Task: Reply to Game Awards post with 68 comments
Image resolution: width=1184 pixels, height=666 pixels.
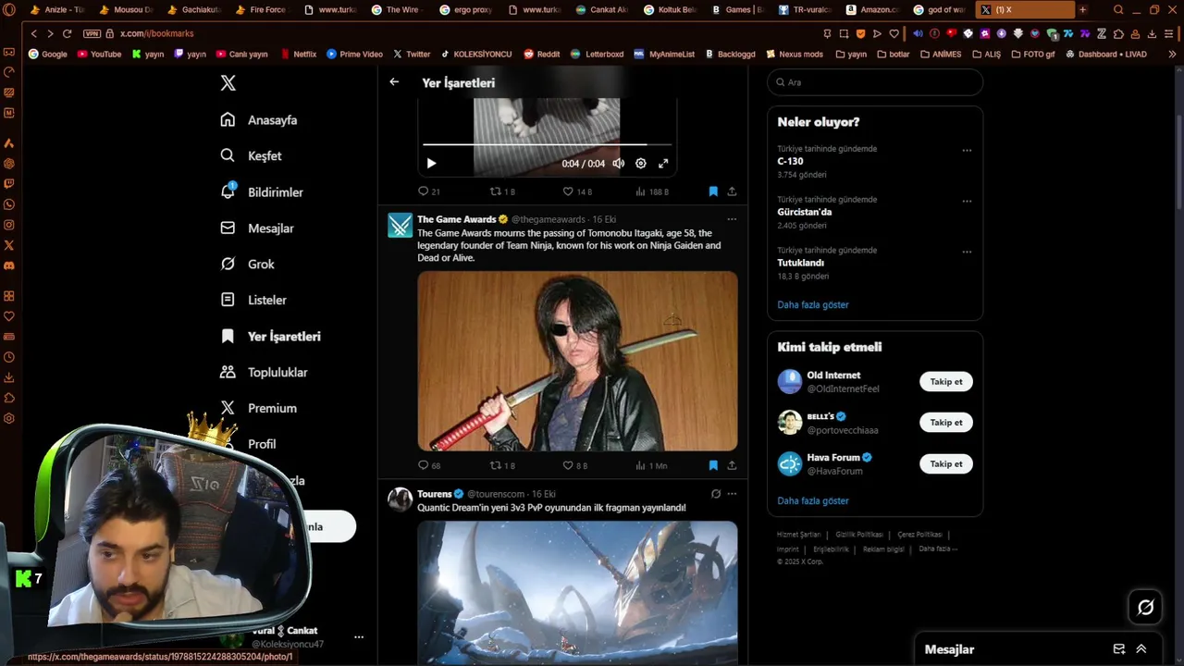Action: tap(429, 465)
